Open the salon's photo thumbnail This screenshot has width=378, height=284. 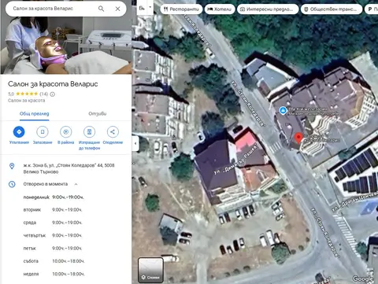(65, 45)
